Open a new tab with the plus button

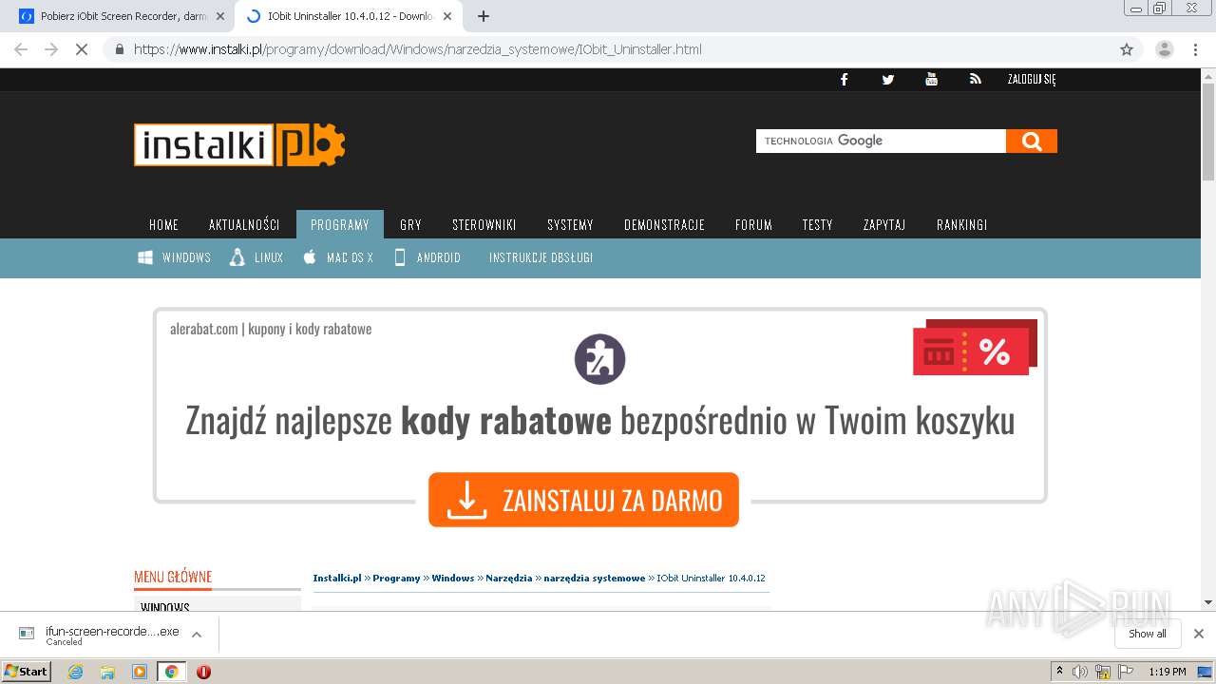(x=484, y=16)
